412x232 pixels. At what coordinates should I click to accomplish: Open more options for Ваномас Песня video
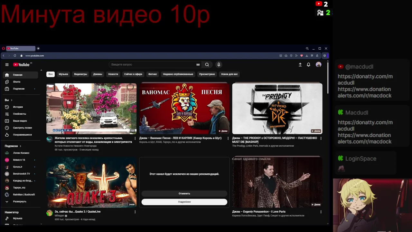coord(228,138)
